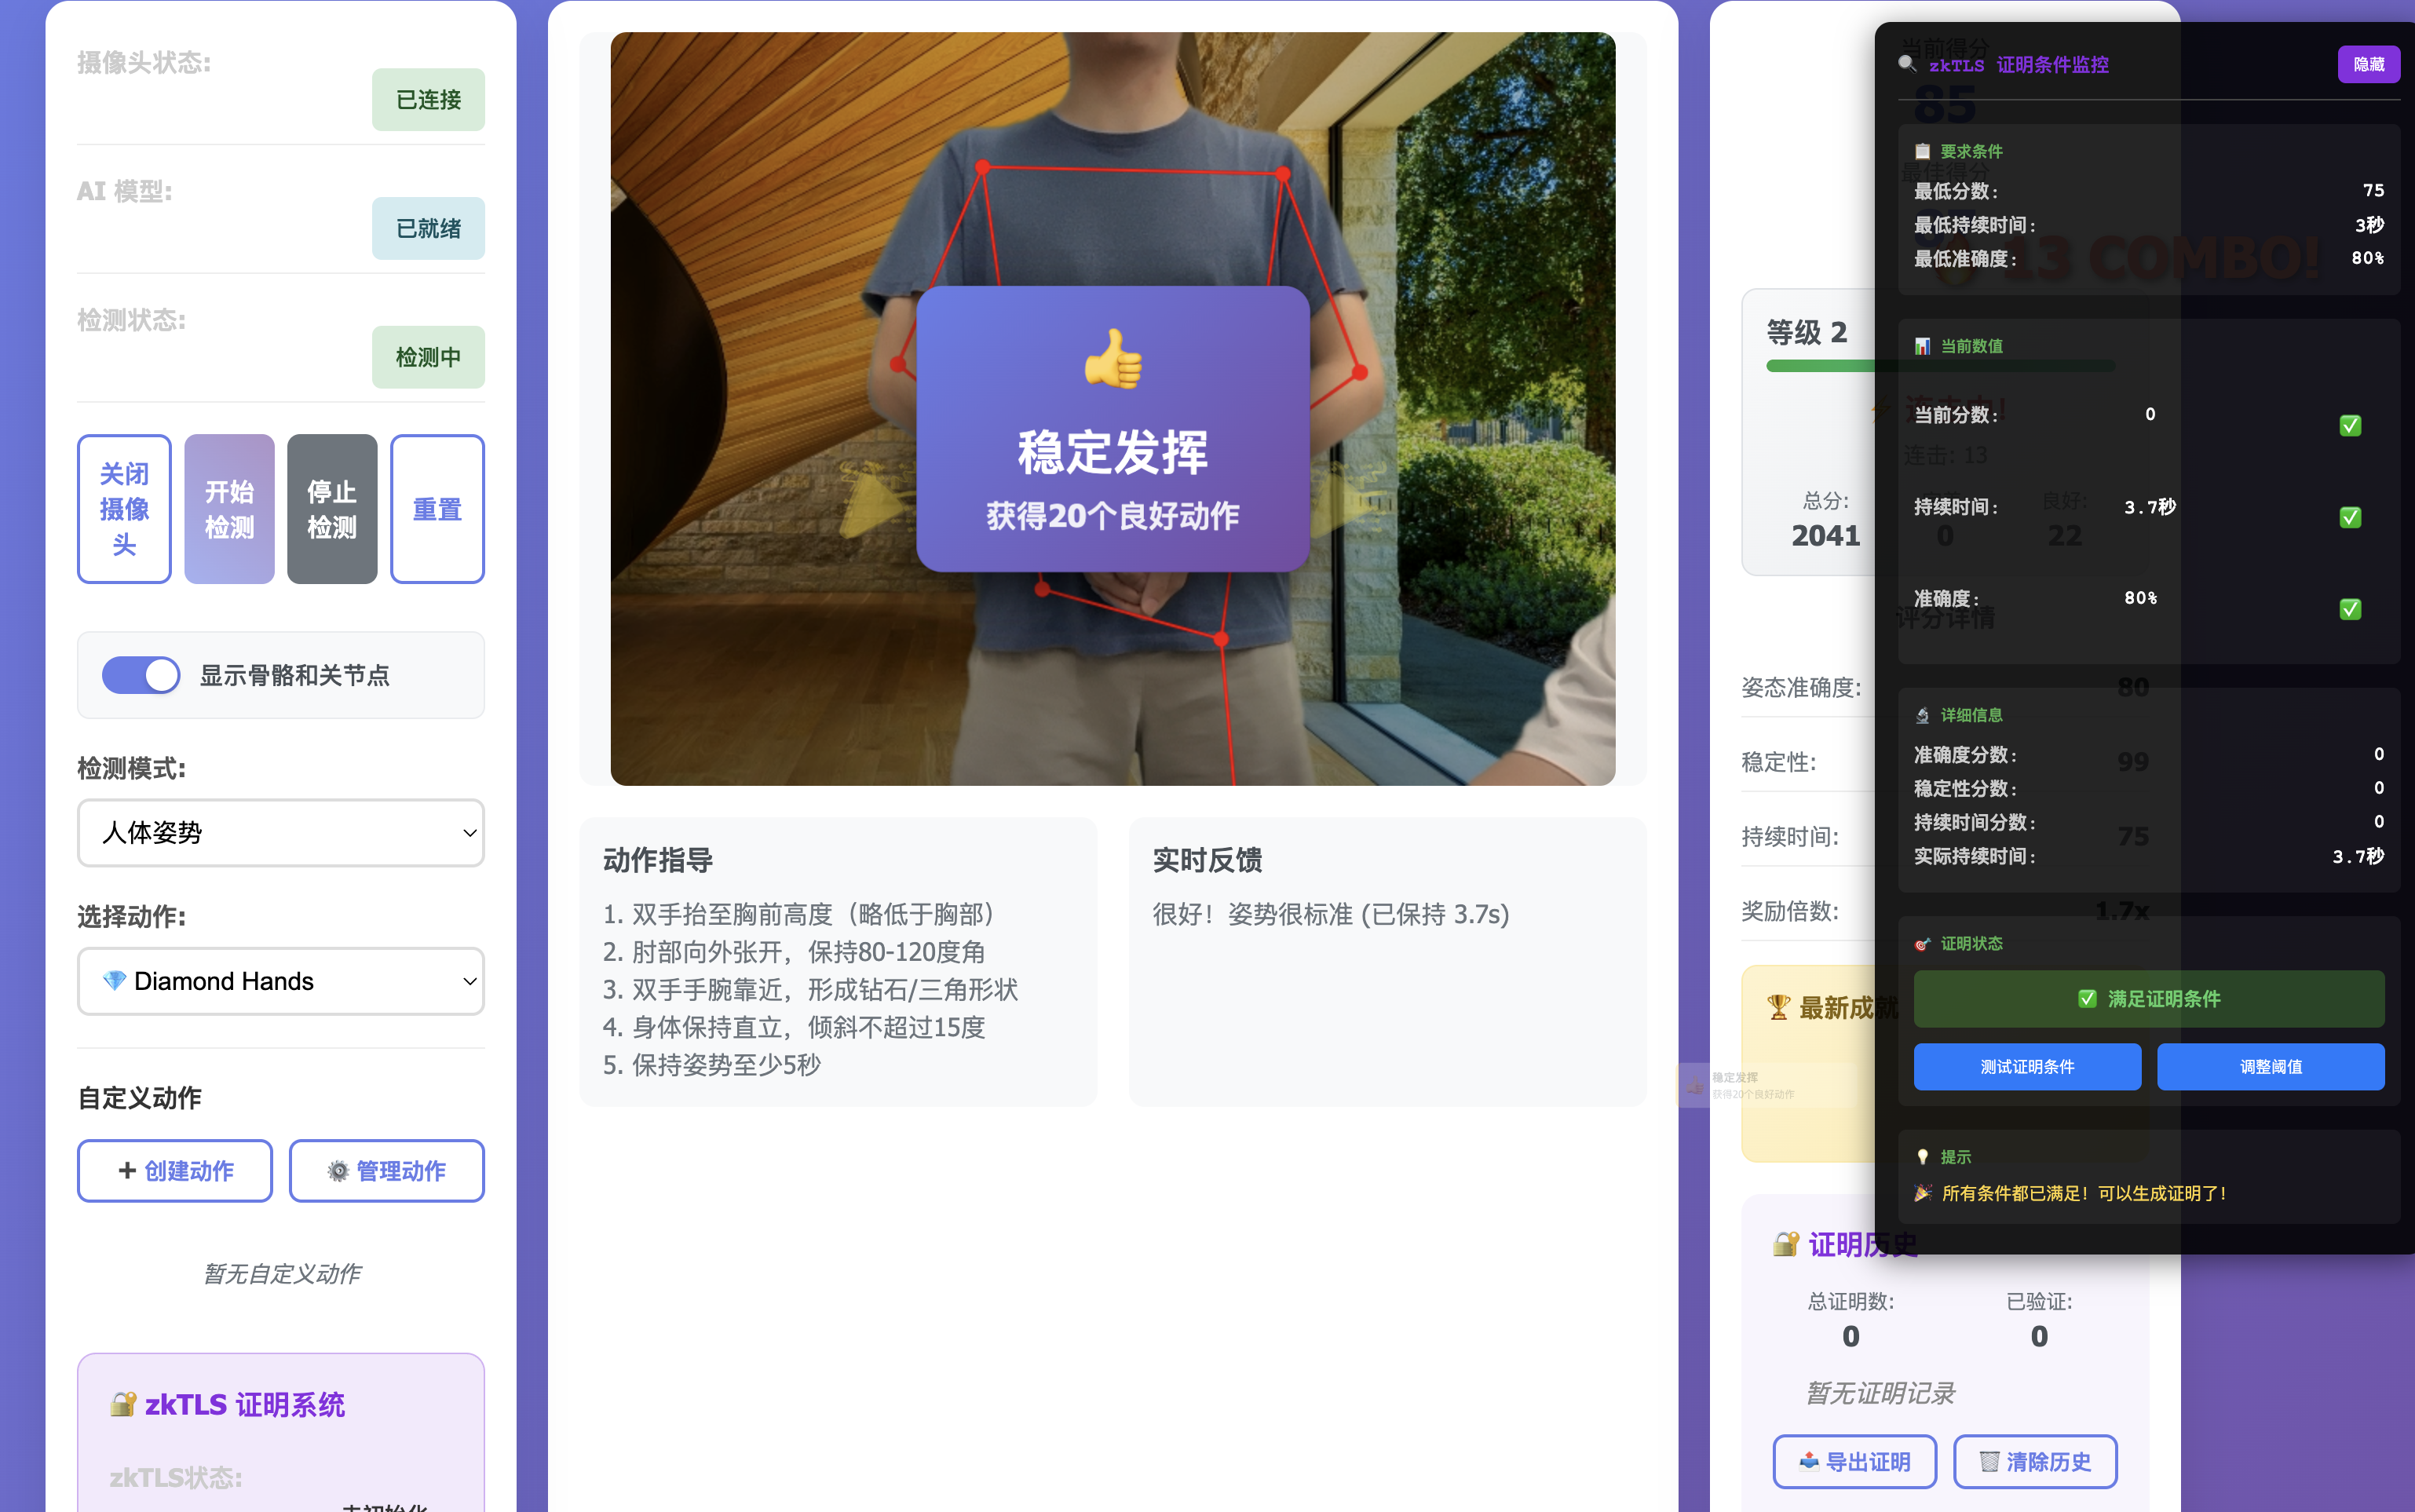
Task: Click 测试证明条件 button
Action: [x=2027, y=1067]
